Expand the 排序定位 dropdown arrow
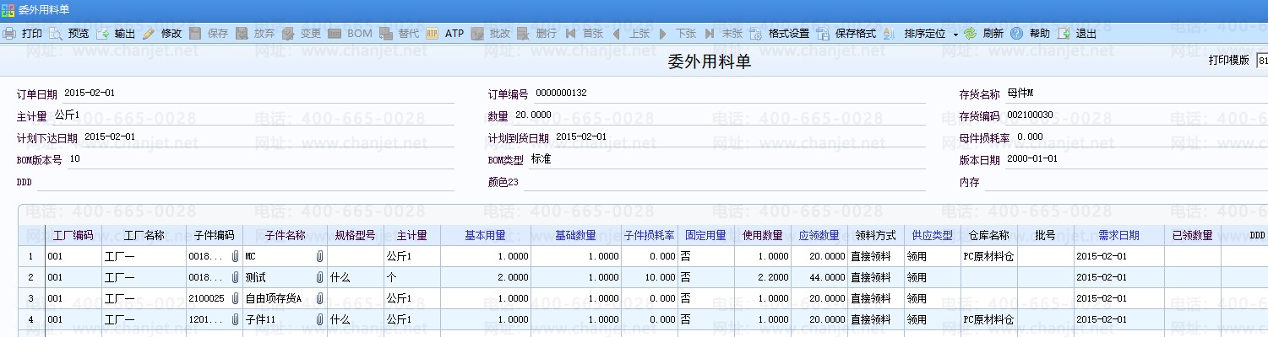Screen dimensions: 1268x337 (955, 35)
